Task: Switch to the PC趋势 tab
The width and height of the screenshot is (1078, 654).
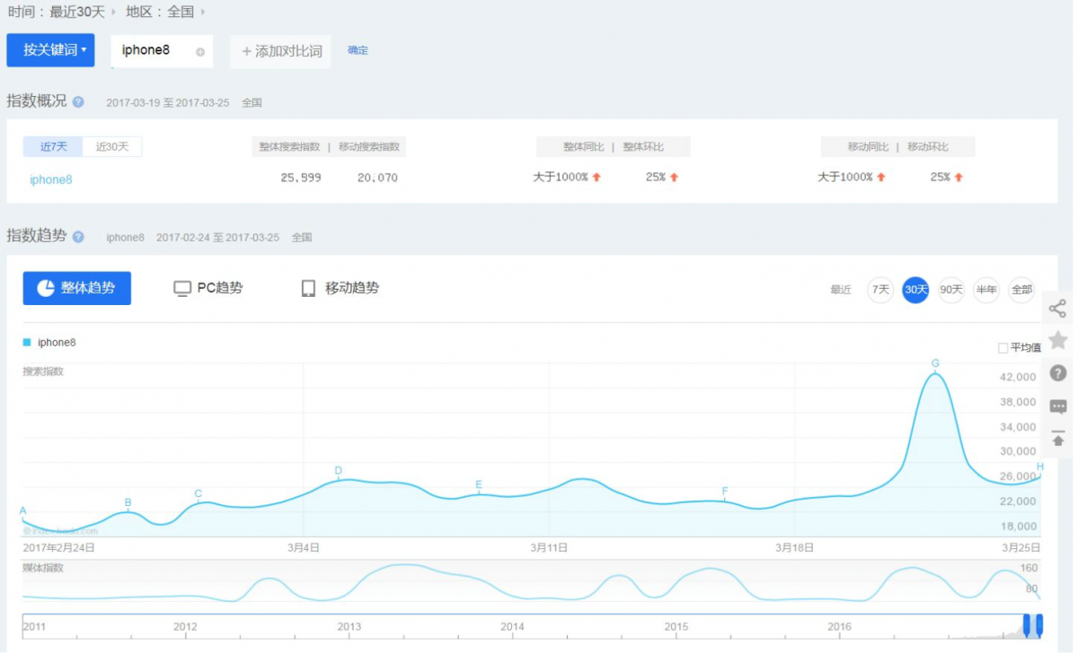Action: coord(208,288)
